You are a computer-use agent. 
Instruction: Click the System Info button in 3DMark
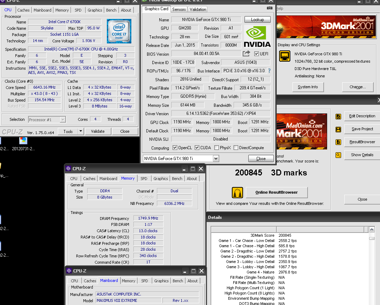point(308,87)
